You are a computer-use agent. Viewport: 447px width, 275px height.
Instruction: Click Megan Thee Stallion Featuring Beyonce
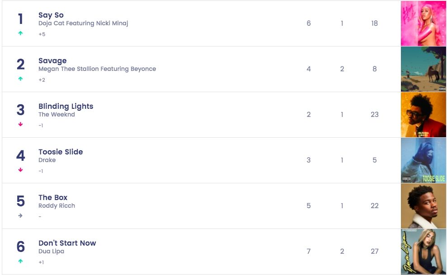[x=97, y=69]
